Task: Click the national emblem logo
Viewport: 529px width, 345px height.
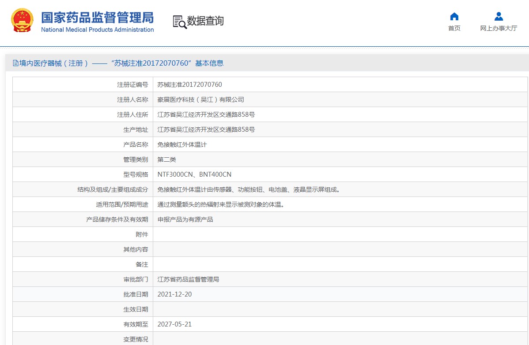Action: click(x=22, y=20)
